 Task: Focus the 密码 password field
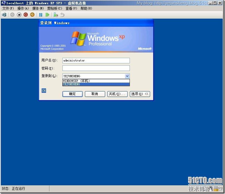point(96,68)
